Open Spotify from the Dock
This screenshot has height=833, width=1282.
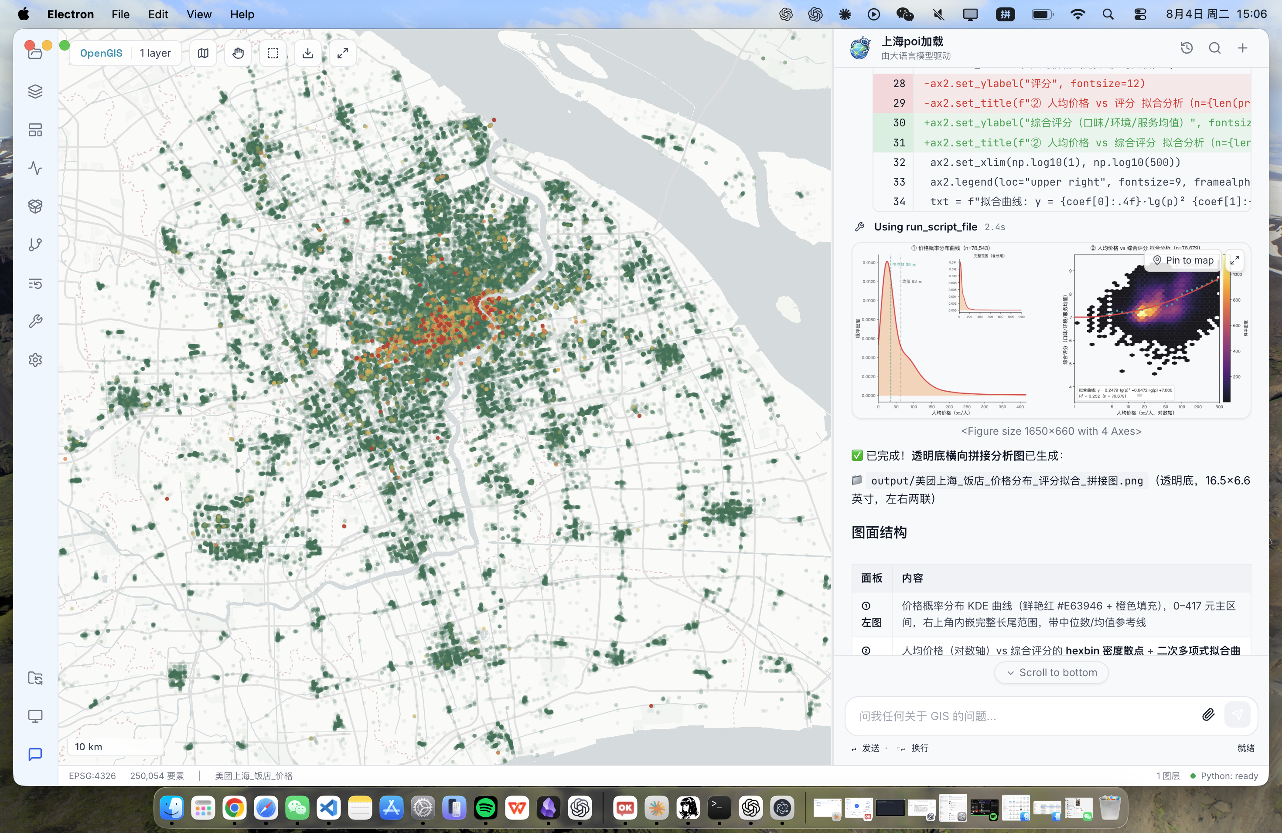486,808
